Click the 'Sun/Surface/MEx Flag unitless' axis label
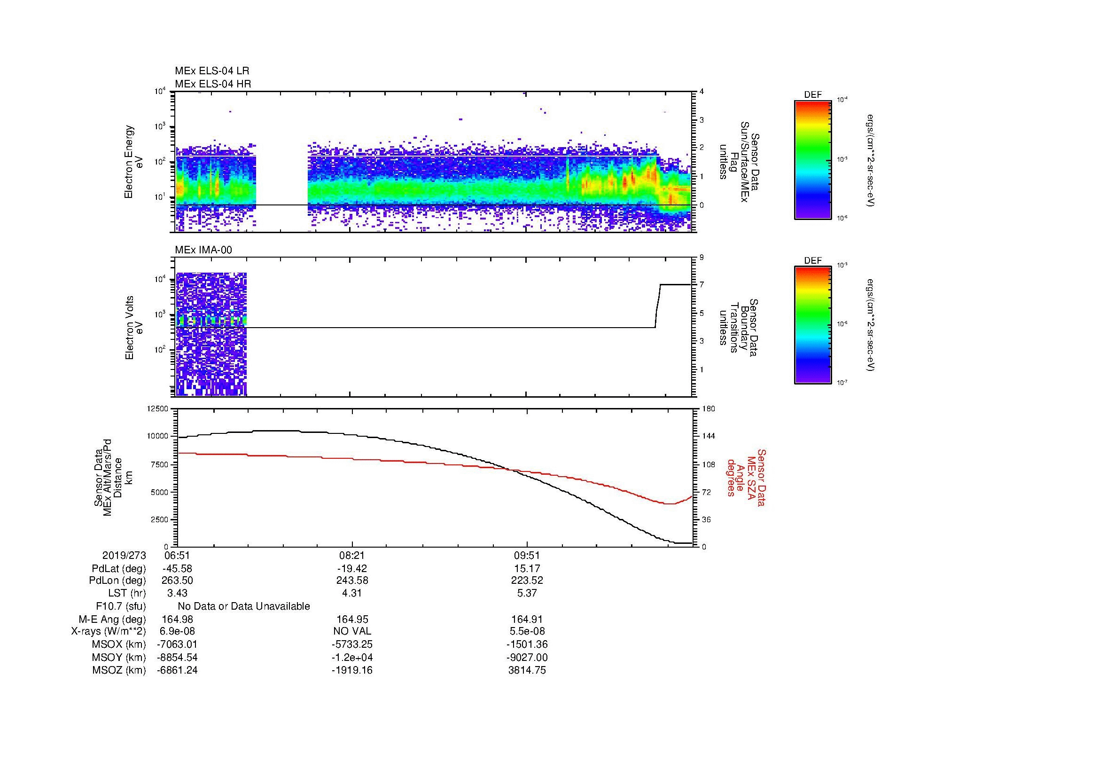This screenshot has width=1099, height=777. (739, 162)
